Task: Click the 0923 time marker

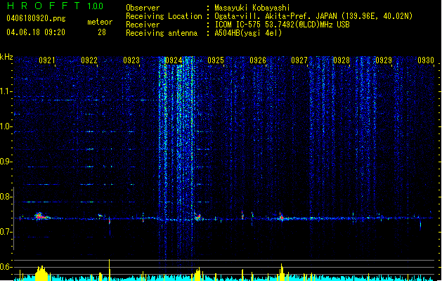Action: pos(131,60)
